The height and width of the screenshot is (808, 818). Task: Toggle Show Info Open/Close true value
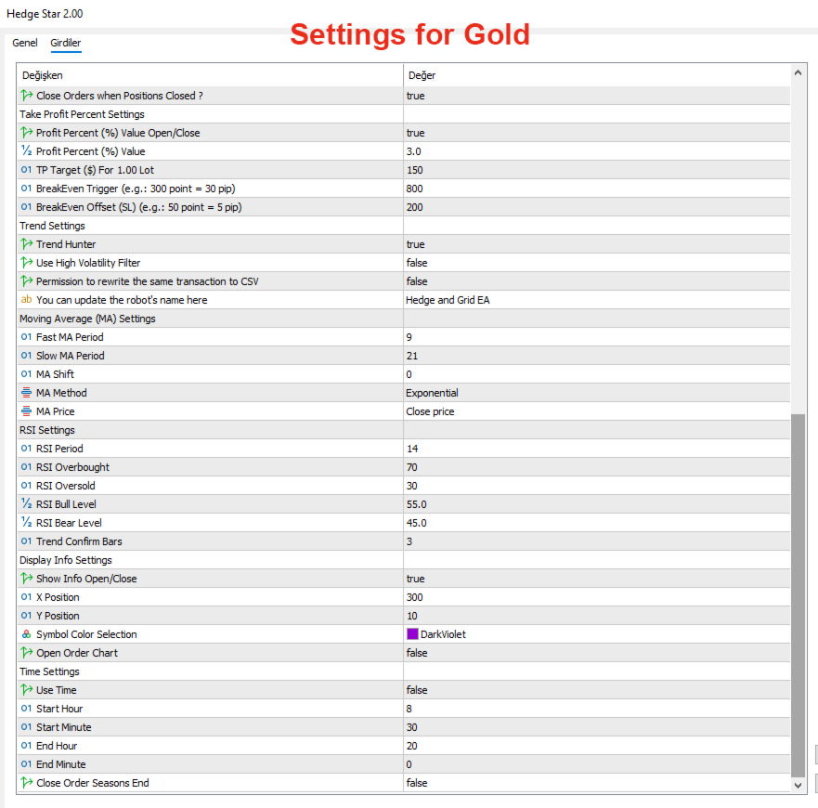tap(415, 579)
